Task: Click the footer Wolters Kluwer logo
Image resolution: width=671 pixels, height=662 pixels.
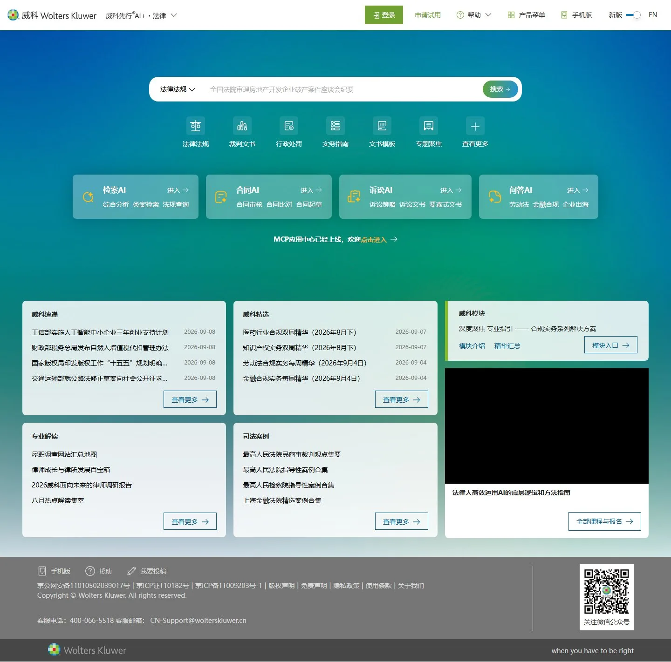Action: [87, 650]
